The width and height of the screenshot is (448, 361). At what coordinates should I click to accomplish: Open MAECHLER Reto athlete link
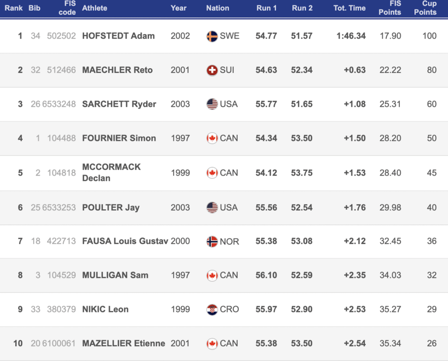[x=117, y=70]
